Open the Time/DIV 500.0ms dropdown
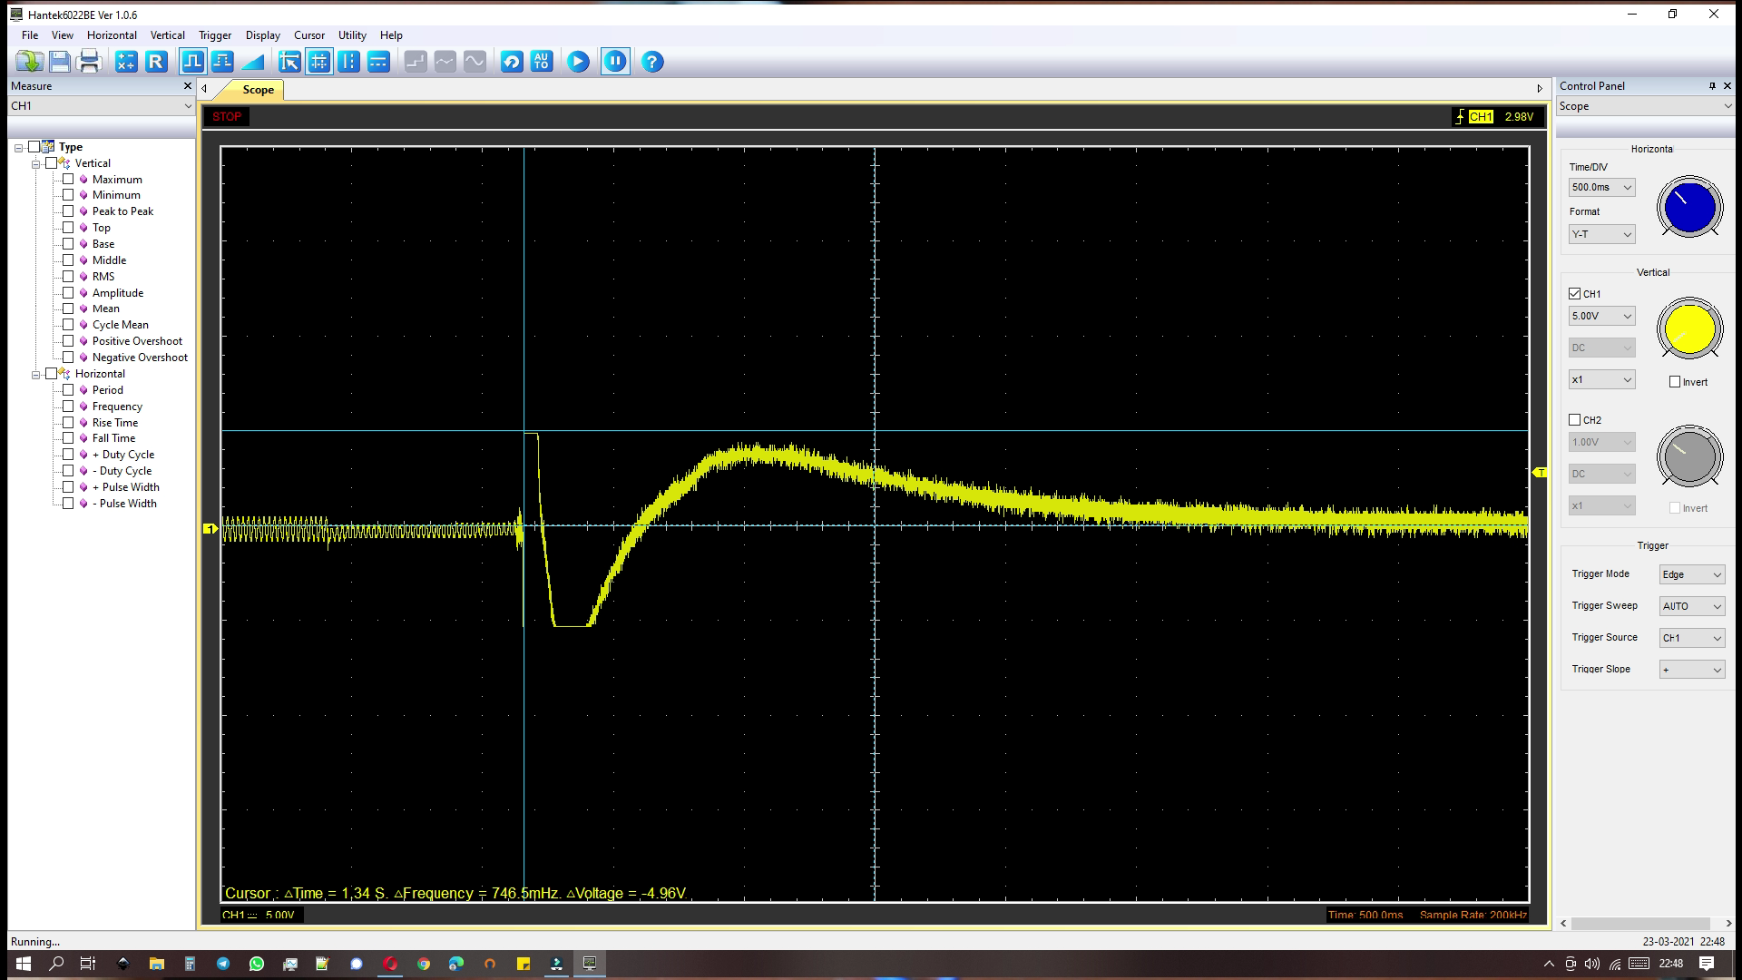The width and height of the screenshot is (1742, 980). click(x=1602, y=187)
